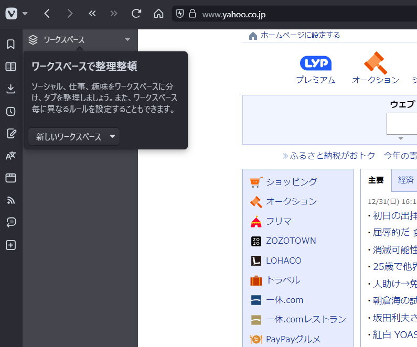Screen dimensions: 417x347
Task: Click the Reload page button
Action: pos(136,14)
